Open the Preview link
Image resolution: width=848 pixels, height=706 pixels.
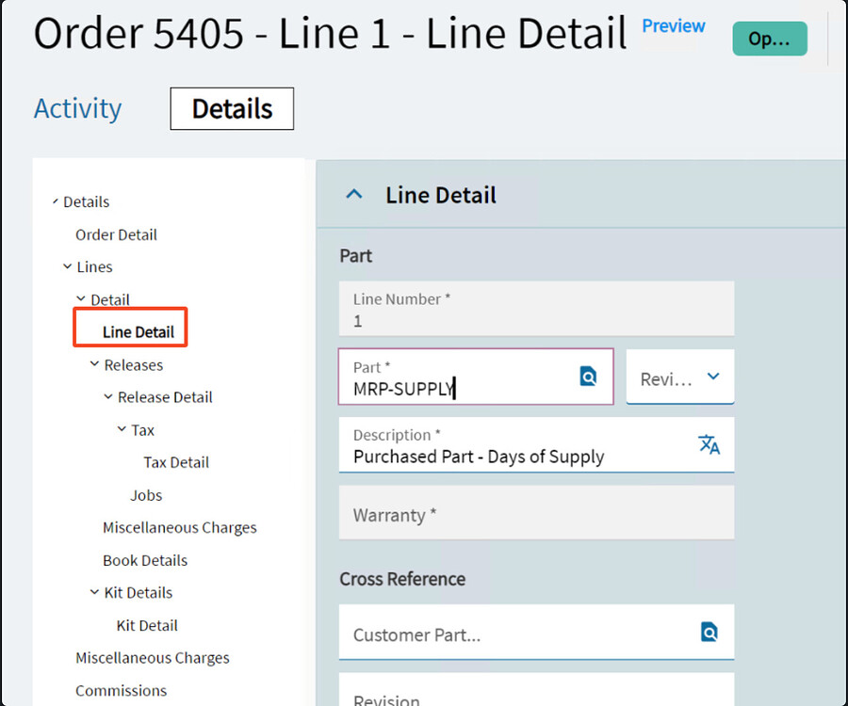tap(672, 26)
